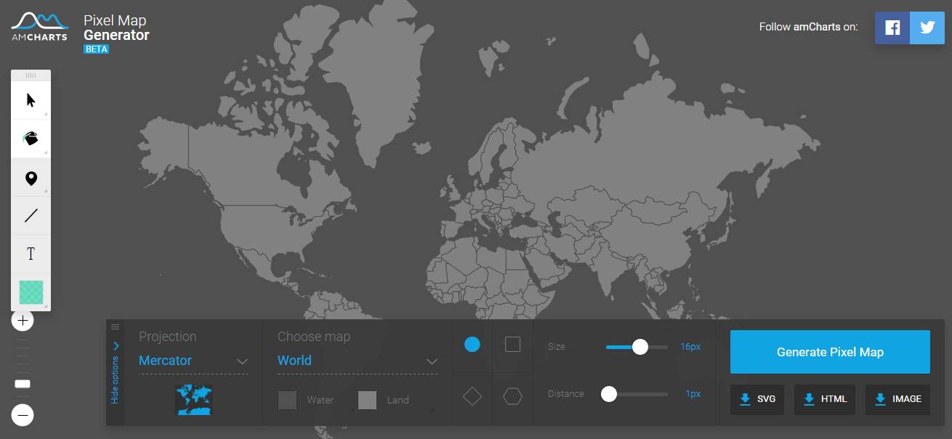Click the Size slider handle
This screenshot has height=439, width=952.
640,347
